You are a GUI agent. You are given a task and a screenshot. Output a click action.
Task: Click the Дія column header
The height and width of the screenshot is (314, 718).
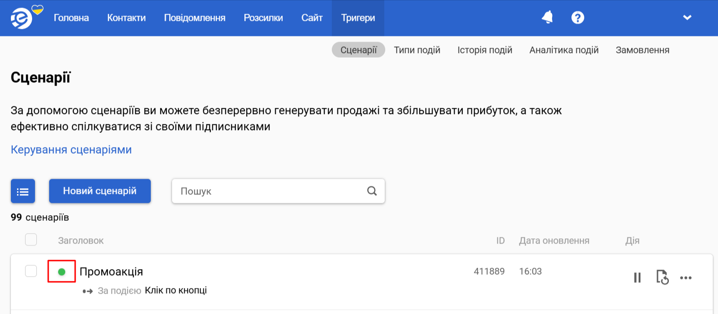click(632, 241)
